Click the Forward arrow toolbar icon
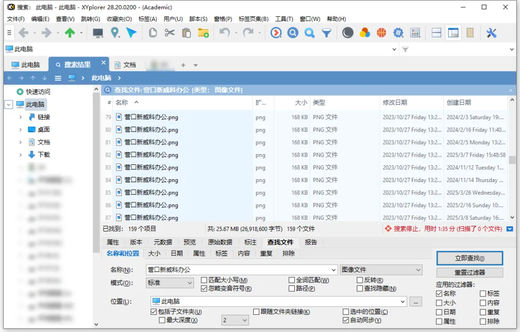The height and width of the screenshot is (332, 520). [x=46, y=33]
